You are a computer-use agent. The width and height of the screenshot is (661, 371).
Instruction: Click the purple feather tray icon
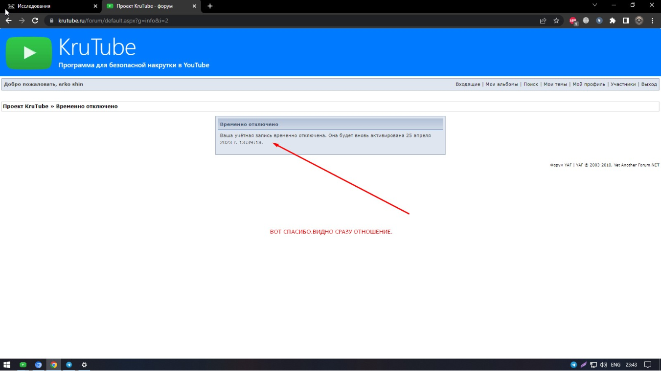[584, 365]
